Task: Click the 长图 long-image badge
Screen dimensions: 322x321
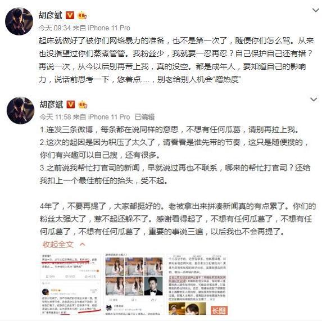Action: 219,310
